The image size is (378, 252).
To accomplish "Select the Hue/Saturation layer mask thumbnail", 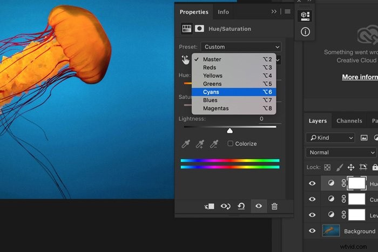I will (x=357, y=183).
